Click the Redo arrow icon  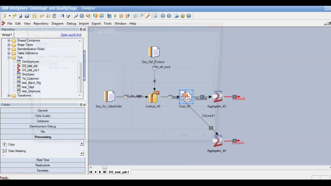point(68,16)
